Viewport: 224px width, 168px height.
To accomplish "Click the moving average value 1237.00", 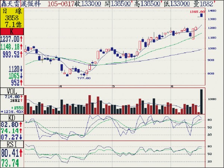I will point(12,39).
